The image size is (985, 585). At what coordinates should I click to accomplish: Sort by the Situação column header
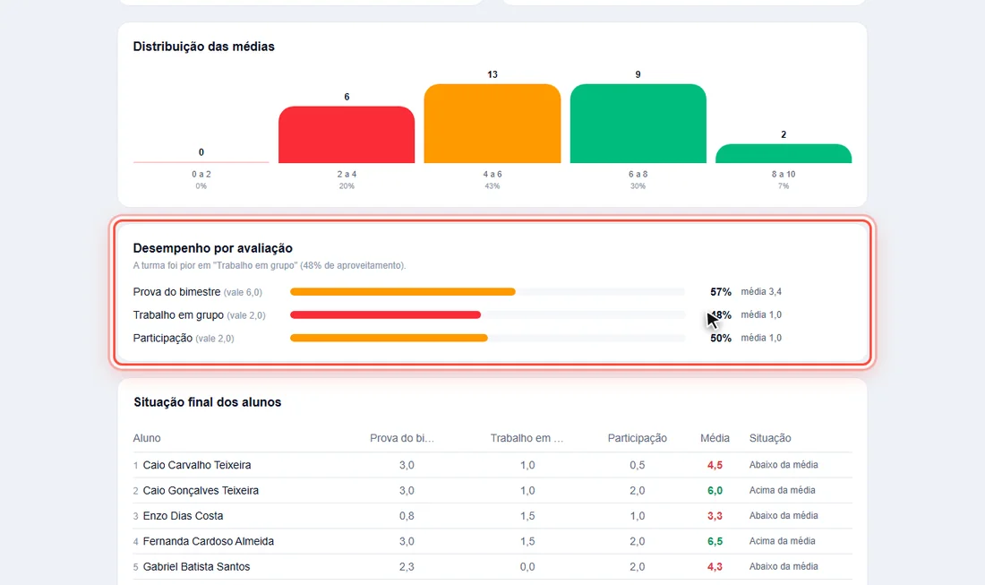tap(770, 438)
